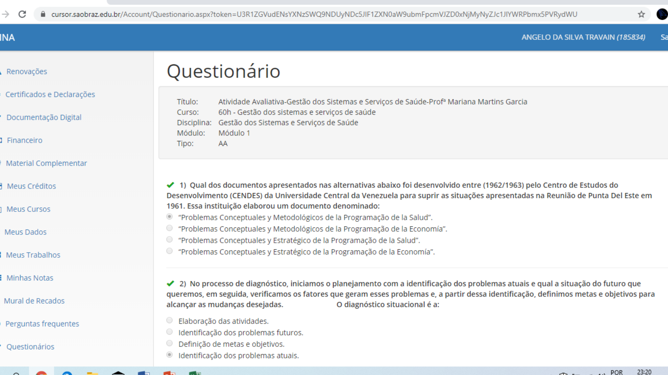Image resolution: width=668 pixels, height=375 pixels.
Task: Open the Questionários sidebar link
Action: (x=30, y=347)
